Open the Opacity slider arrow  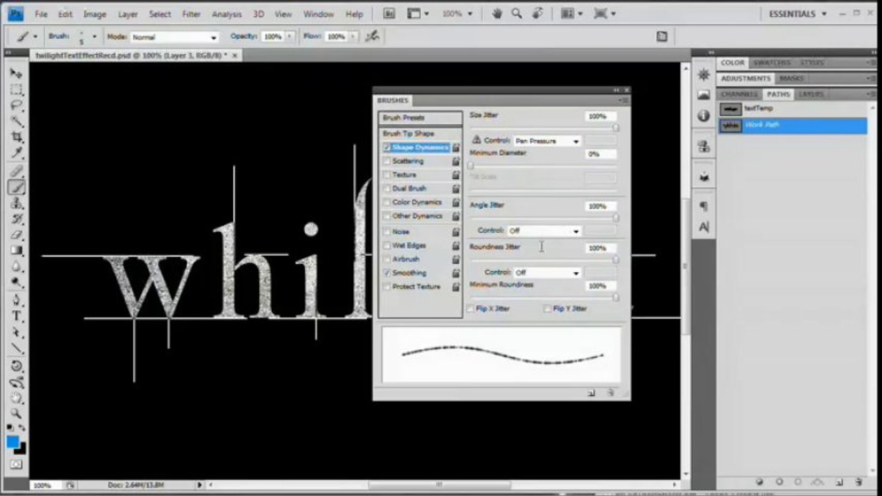pos(289,37)
